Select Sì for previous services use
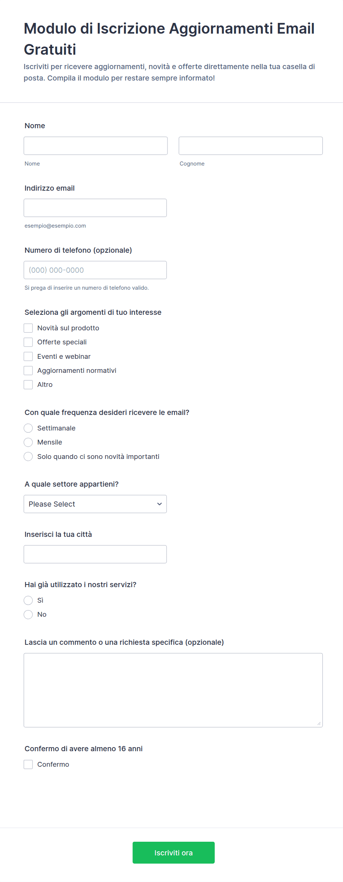 coord(28,600)
